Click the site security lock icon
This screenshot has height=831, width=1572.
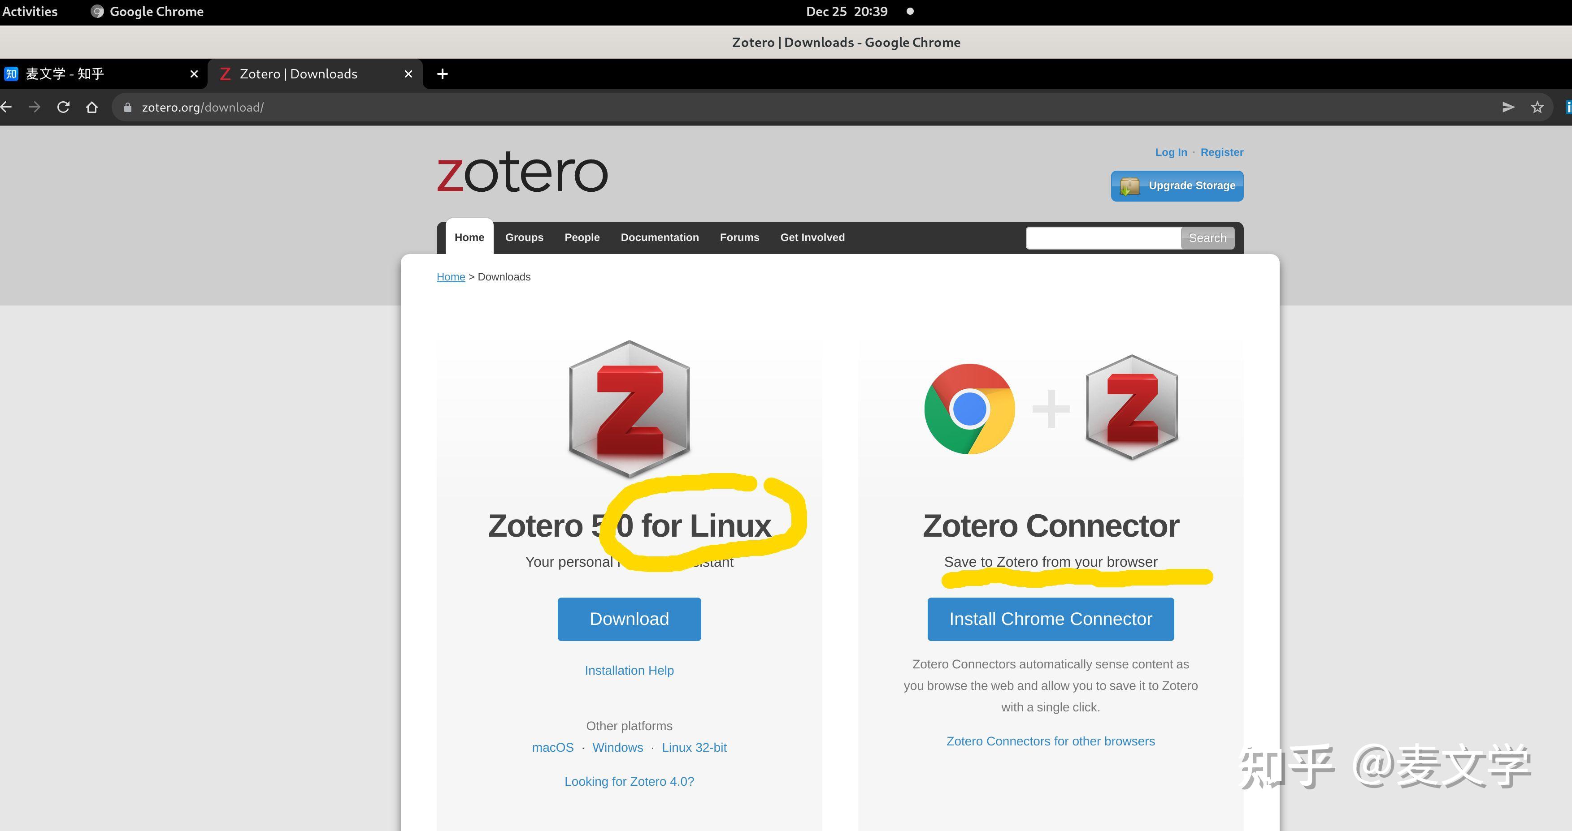[x=127, y=107]
